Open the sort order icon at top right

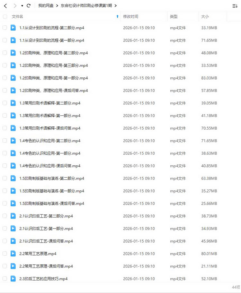tap(235, 6)
